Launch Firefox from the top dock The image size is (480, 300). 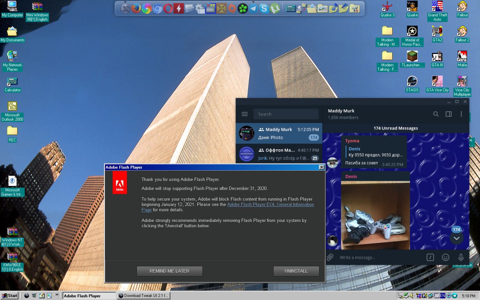point(136,8)
